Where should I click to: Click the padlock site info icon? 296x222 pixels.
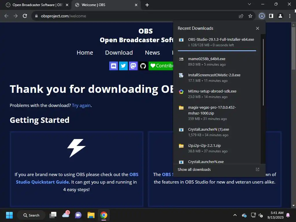pos(36,16)
